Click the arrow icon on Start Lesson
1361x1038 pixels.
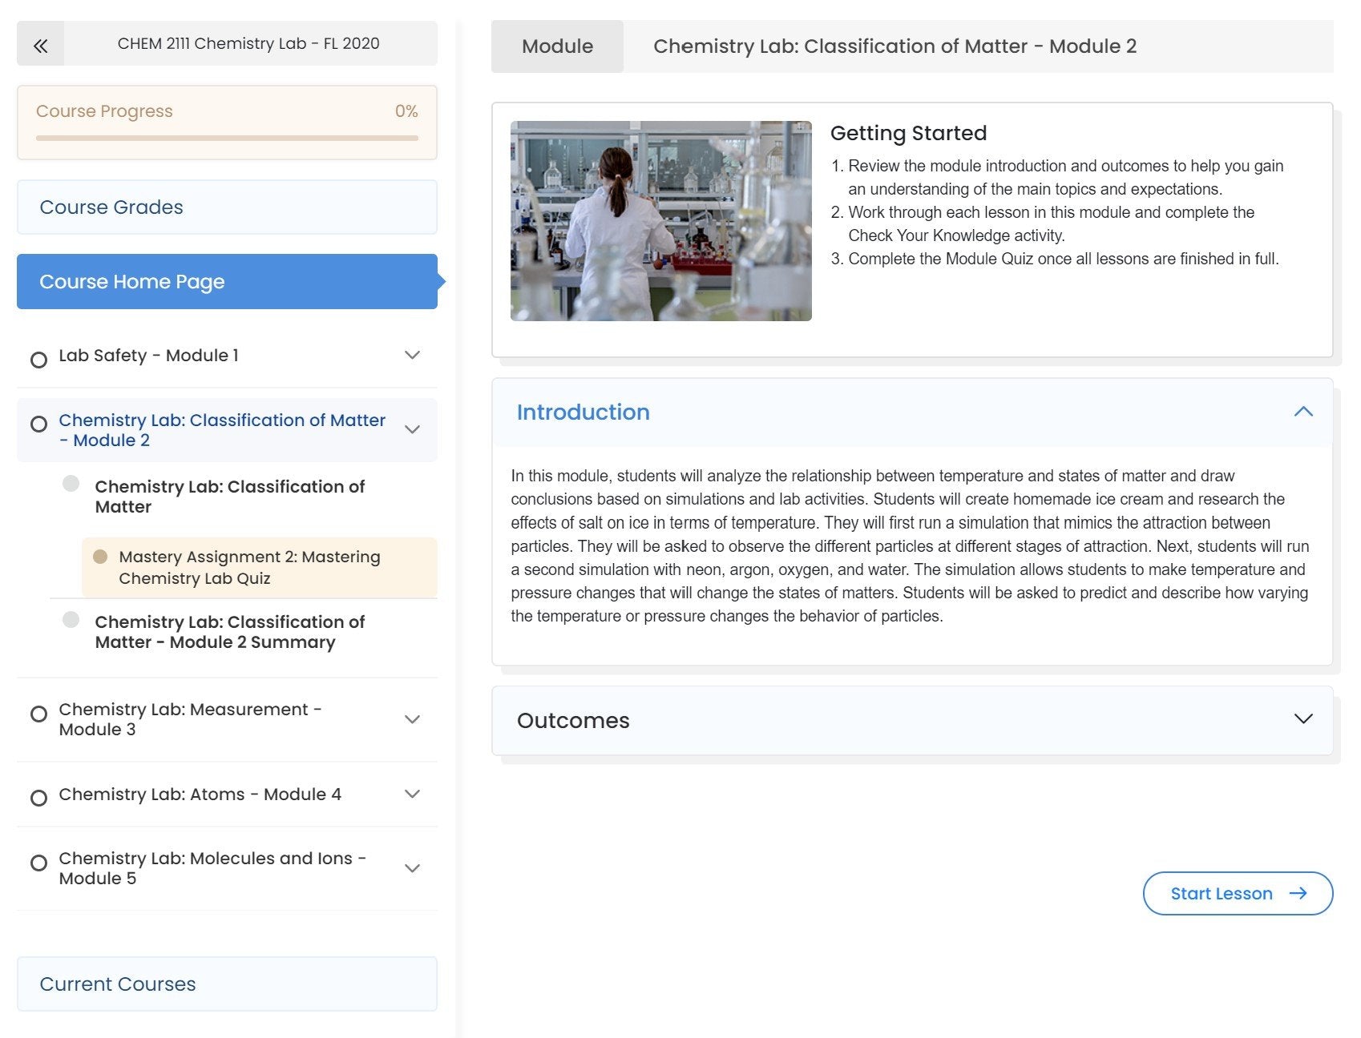[1298, 893]
